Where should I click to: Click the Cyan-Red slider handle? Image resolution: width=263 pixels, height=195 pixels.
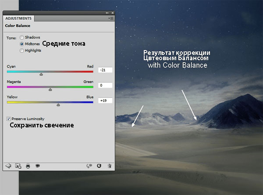[x=41, y=74]
